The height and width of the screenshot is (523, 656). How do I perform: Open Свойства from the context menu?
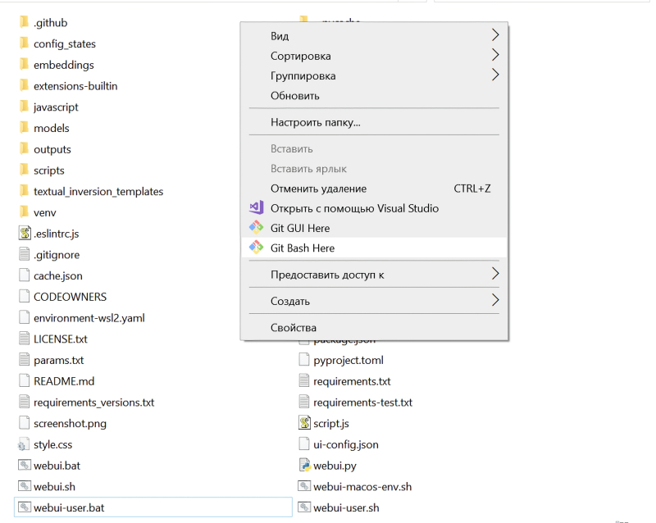coord(293,327)
